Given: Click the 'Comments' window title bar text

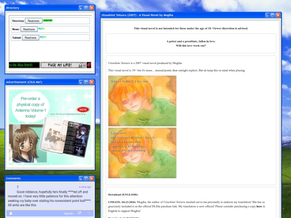Looking at the screenshot, I should 13,178.
